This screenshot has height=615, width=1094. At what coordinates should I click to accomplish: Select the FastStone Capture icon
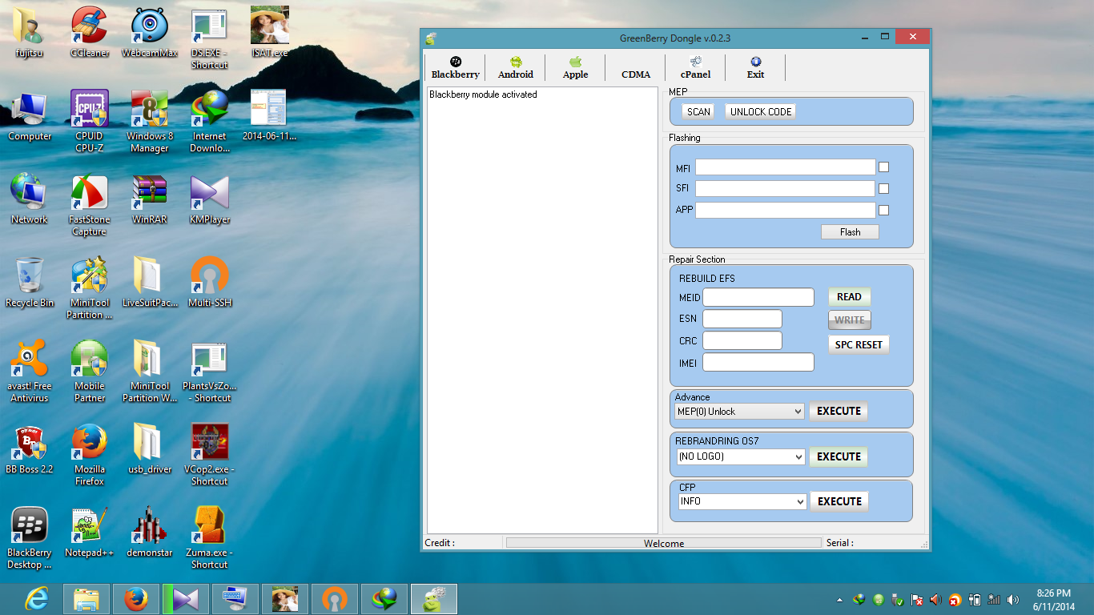coord(89,205)
